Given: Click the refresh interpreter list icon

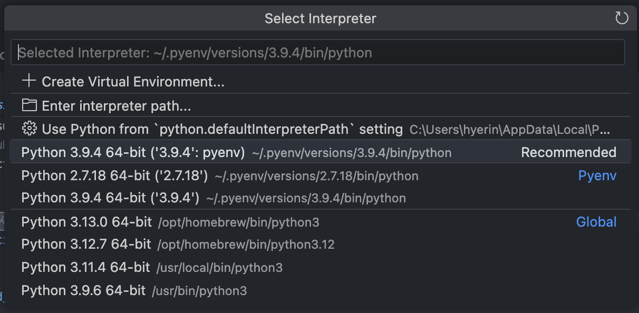Looking at the screenshot, I should tap(622, 18).
